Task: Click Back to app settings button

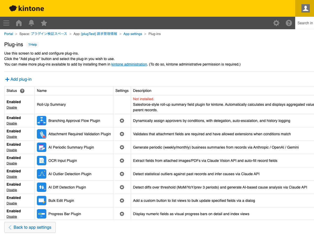Action: click(30, 227)
